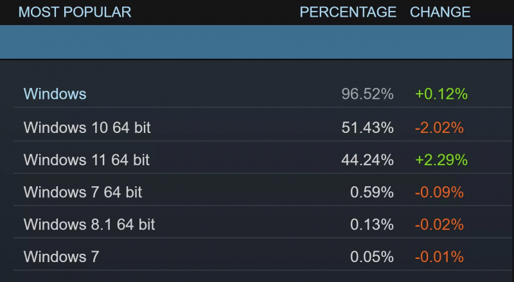Click the 0.13% percentage value
The height and width of the screenshot is (282, 514).
tap(372, 225)
